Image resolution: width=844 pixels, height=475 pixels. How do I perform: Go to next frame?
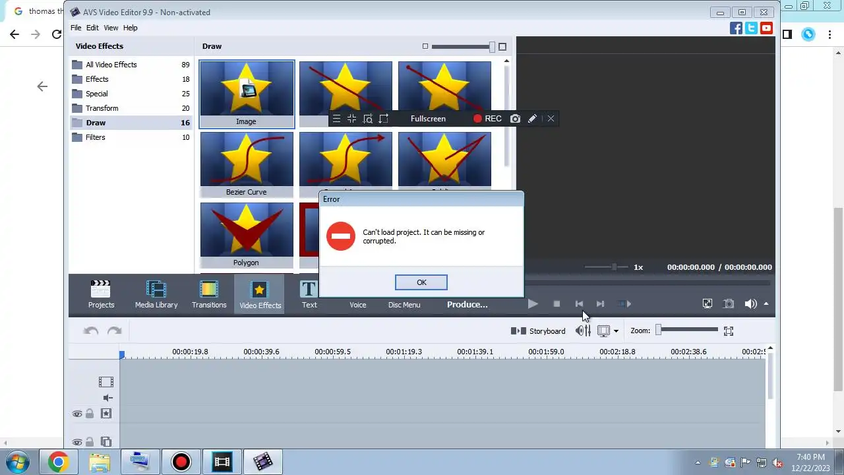pyautogui.click(x=600, y=304)
